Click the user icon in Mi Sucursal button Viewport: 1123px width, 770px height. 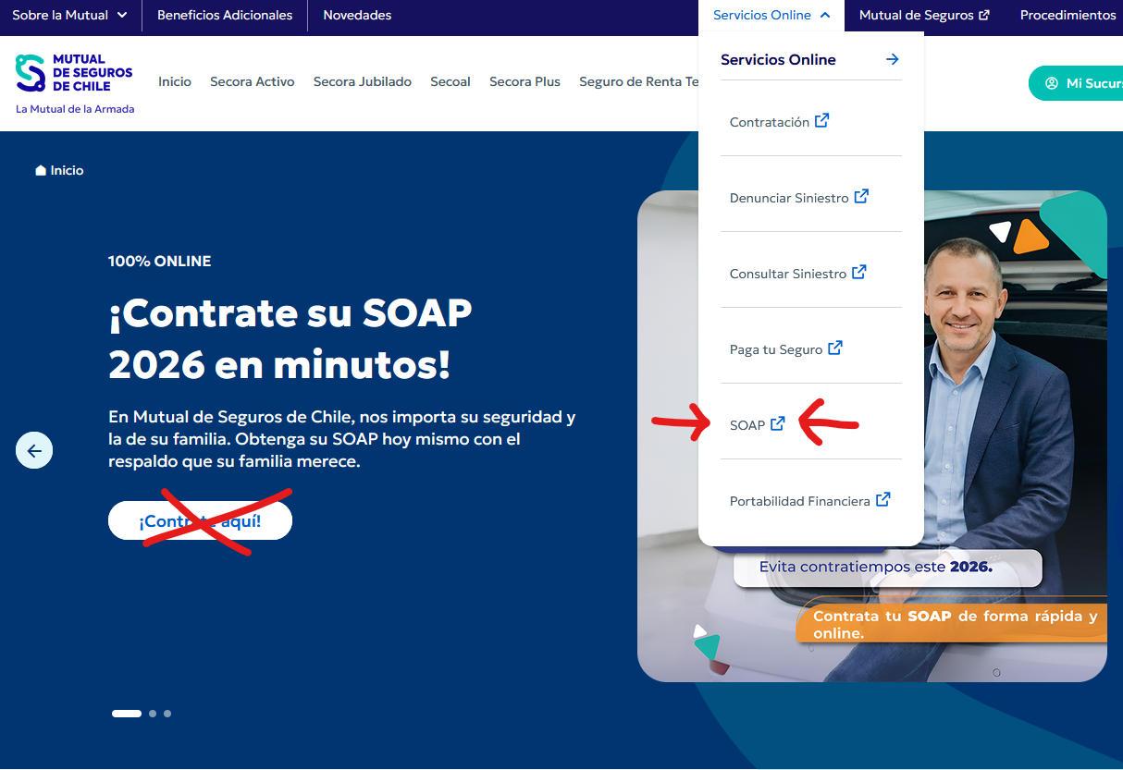coord(1051,83)
